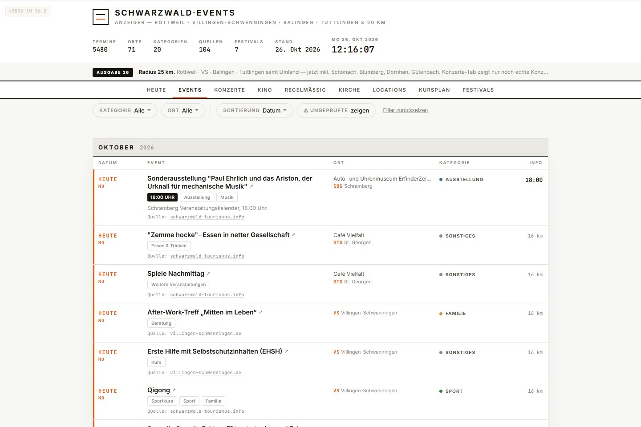Screen dimensions: 641x427
Task: Open external link icon beside Spiele Nachmittag
Action: point(208,274)
